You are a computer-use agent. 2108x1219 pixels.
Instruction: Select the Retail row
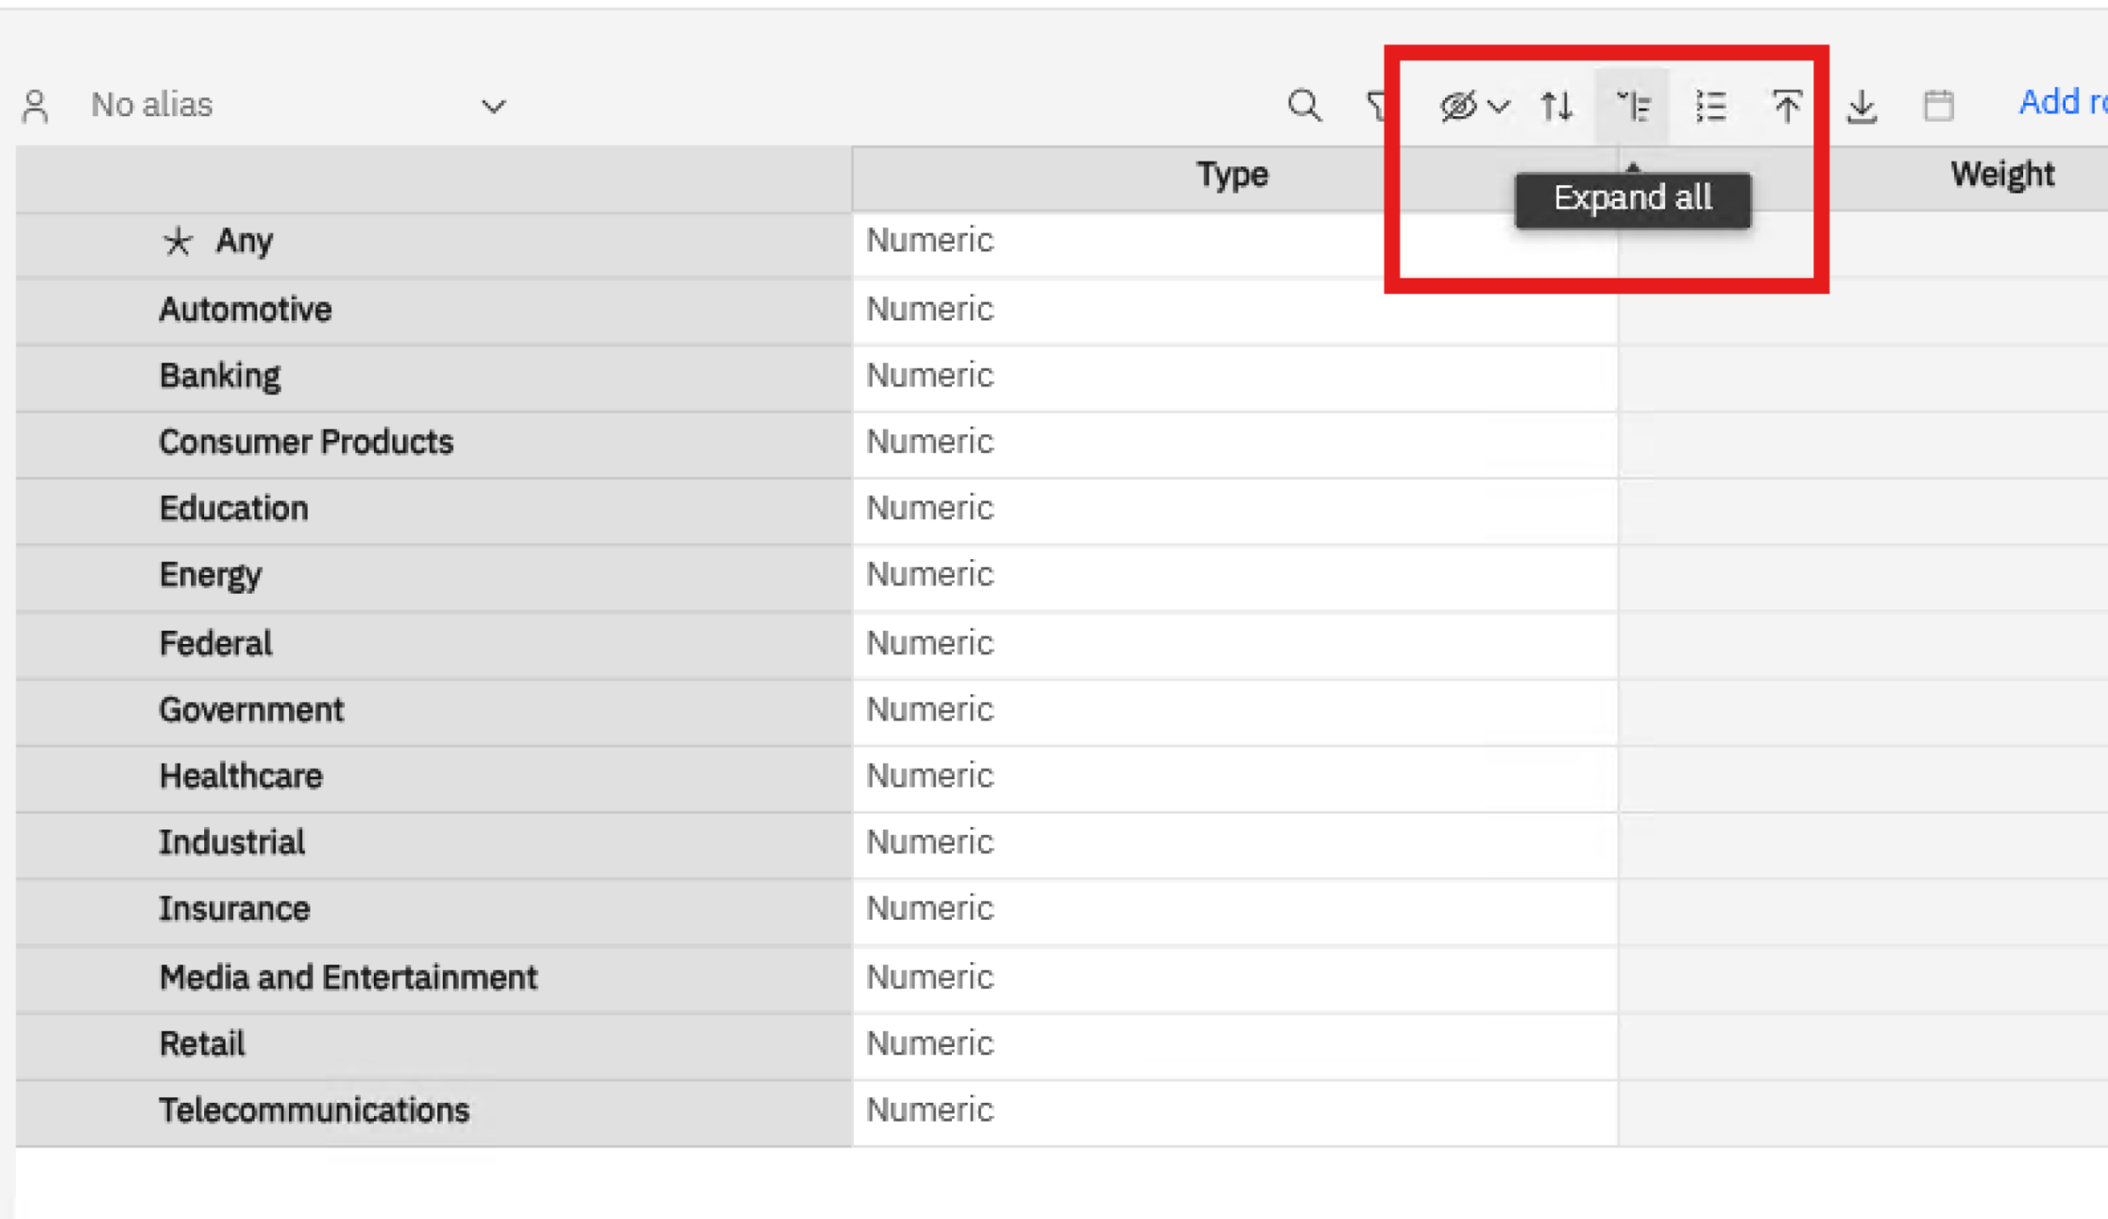(x=434, y=1045)
